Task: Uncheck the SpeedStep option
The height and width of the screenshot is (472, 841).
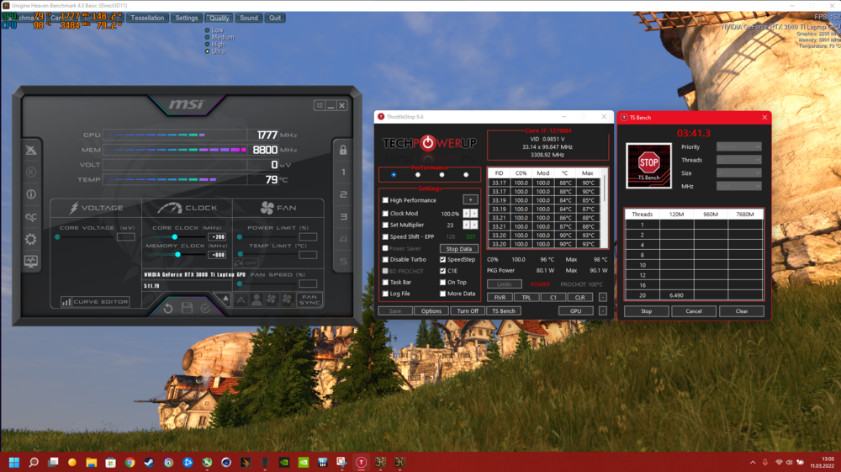Action: click(x=443, y=259)
